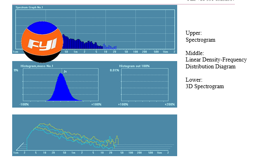Click the dark blue spectrum bars
The image size is (256, 163).
click(x=83, y=42)
